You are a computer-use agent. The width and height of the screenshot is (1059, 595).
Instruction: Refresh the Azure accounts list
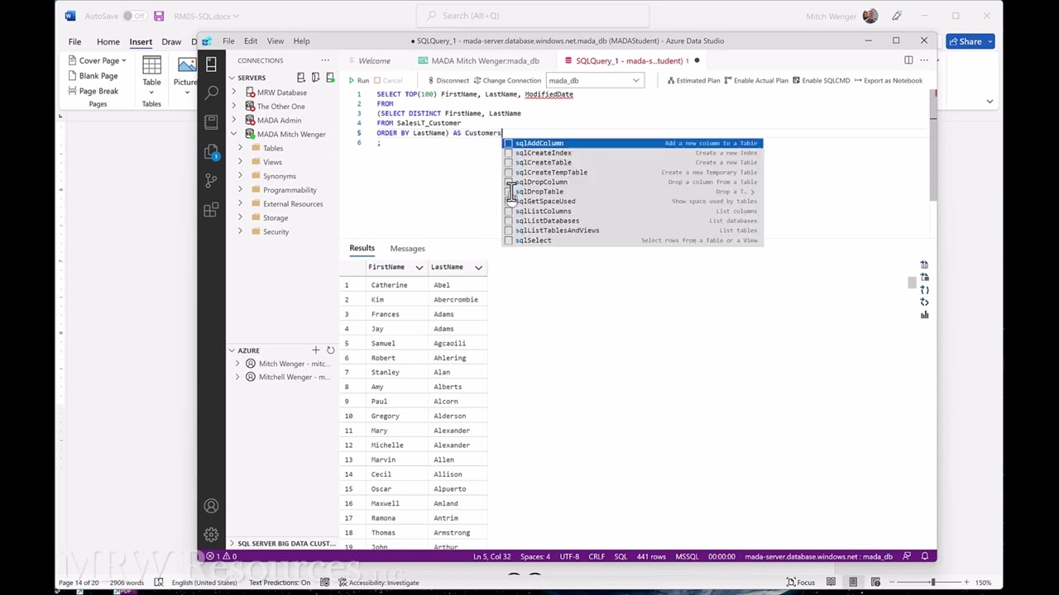click(x=330, y=350)
